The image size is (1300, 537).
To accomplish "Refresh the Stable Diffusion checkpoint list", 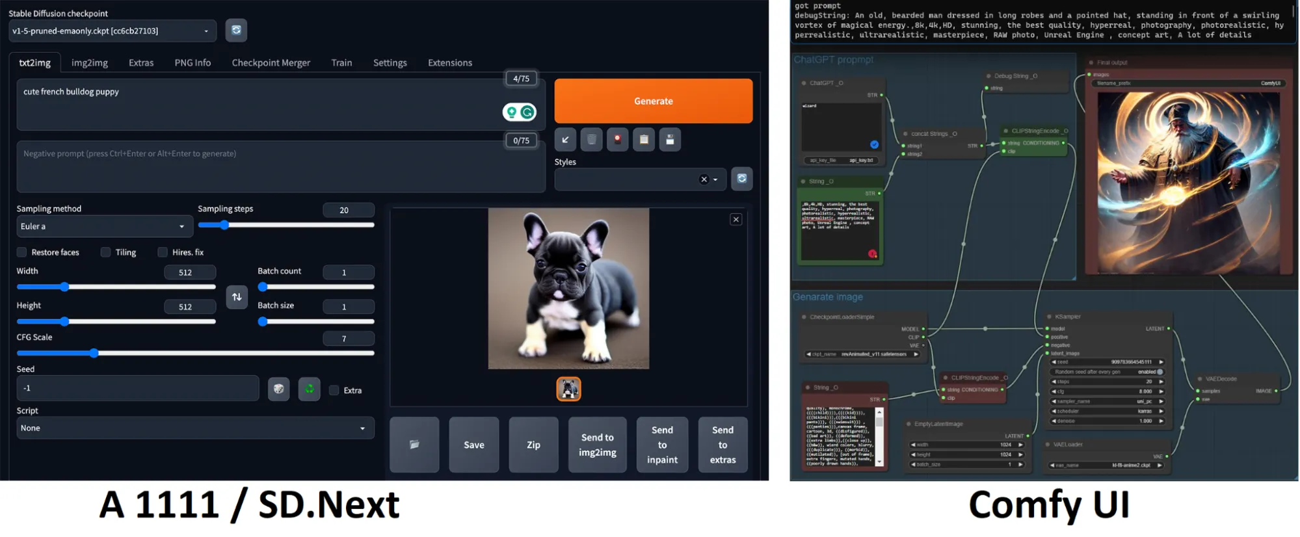I will (x=236, y=31).
